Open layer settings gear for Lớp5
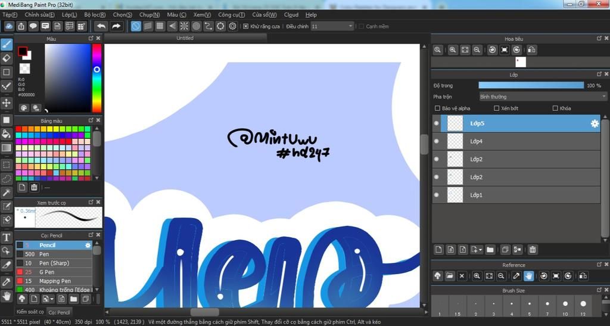The height and width of the screenshot is (326, 610). pyautogui.click(x=595, y=123)
